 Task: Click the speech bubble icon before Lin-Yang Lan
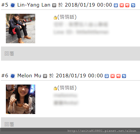tap(13, 5)
